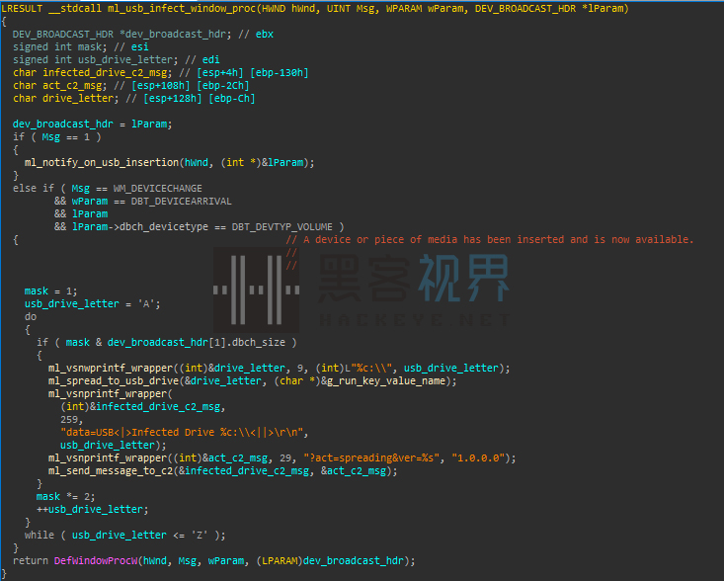This screenshot has width=724, height=581.
Task: Click the HWND hWnd parameter in signature
Action: pyautogui.click(x=291, y=8)
